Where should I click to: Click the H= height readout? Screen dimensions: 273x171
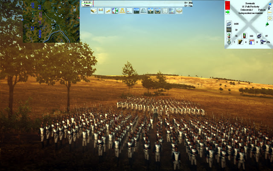pos(189,3)
